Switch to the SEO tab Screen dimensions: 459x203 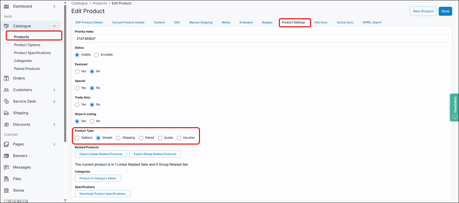(177, 22)
